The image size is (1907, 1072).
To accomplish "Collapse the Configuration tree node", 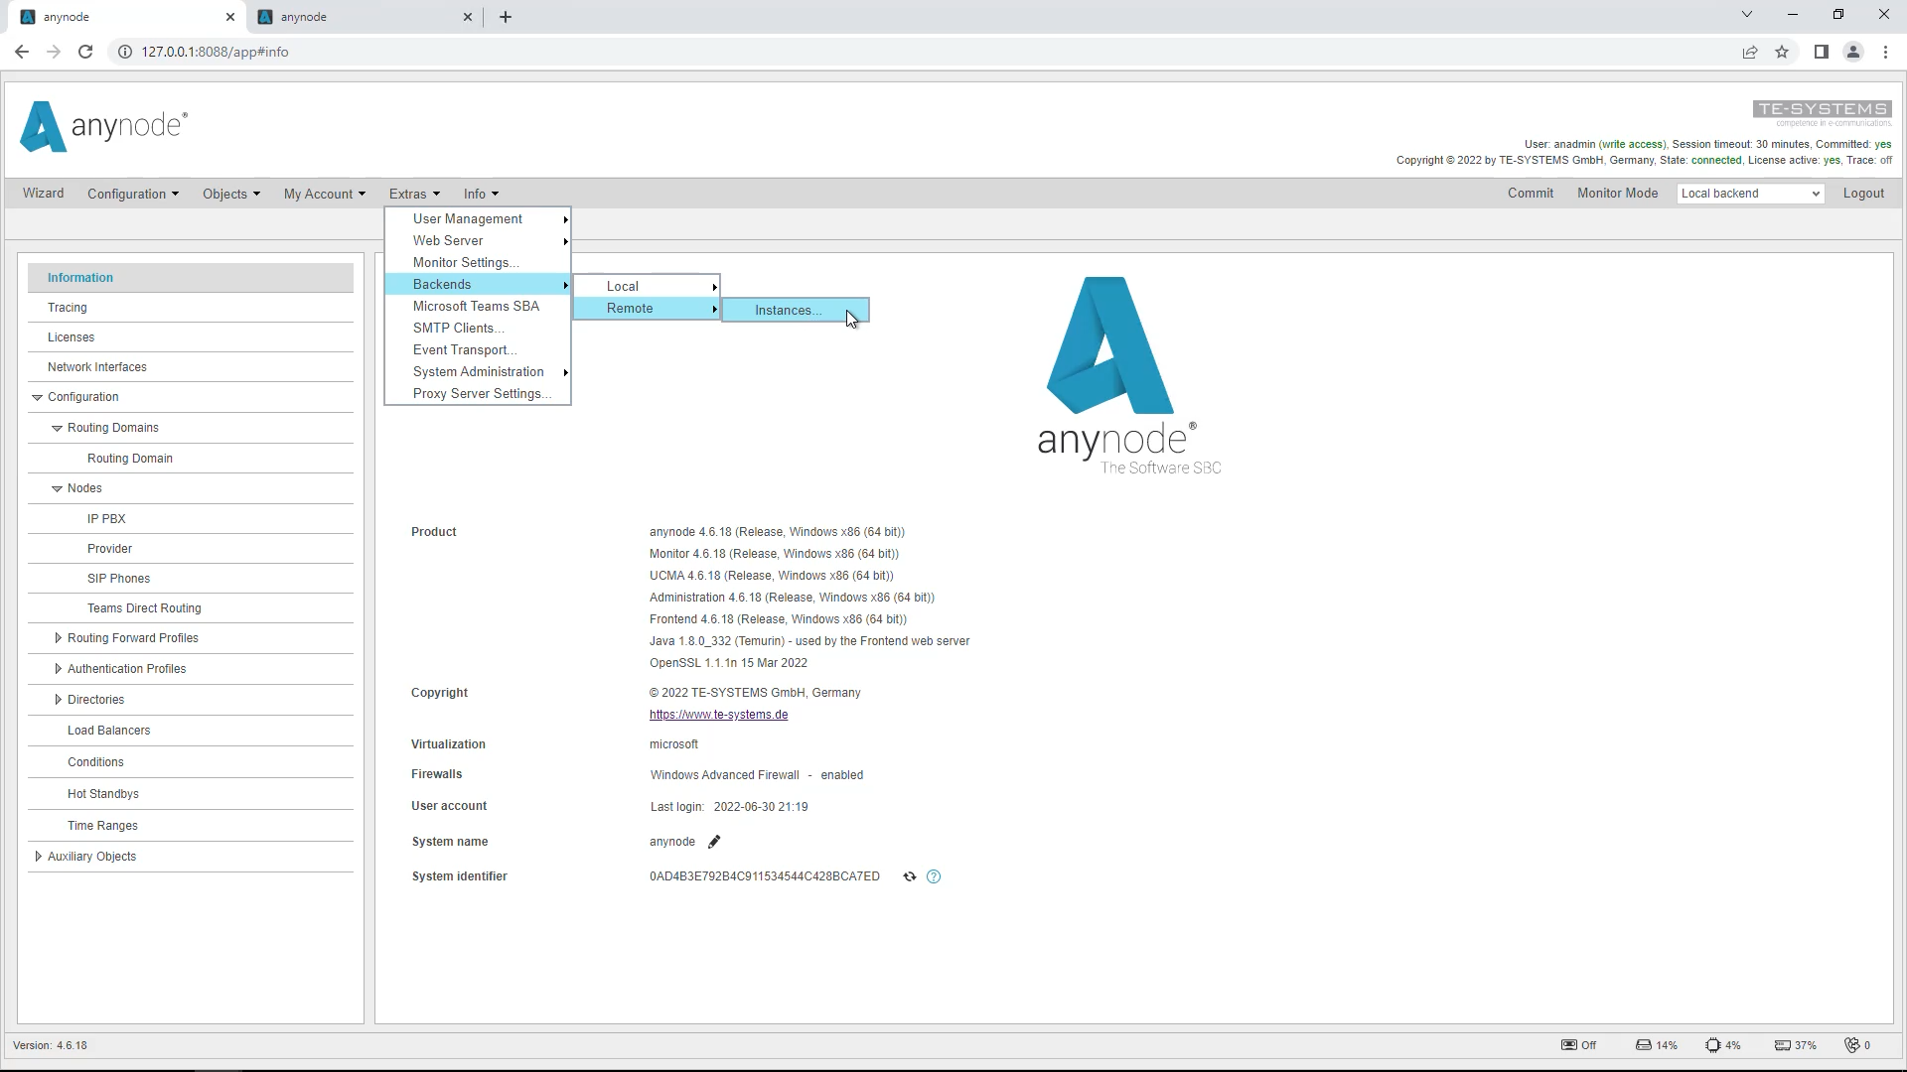I will (x=37, y=397).
